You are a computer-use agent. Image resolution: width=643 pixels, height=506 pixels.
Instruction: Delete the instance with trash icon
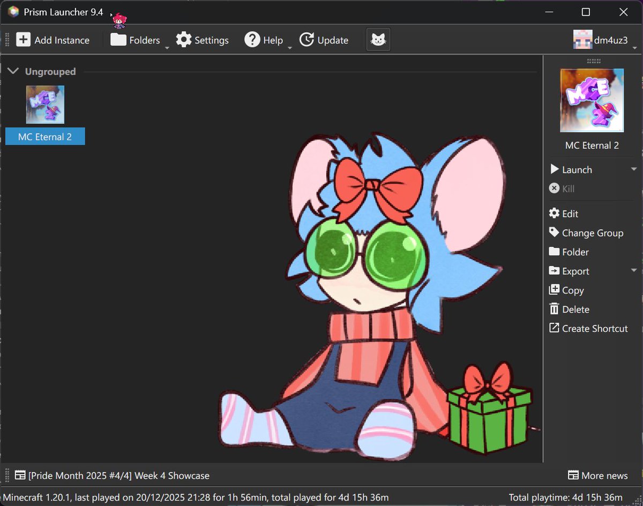(x=554, y=309)
